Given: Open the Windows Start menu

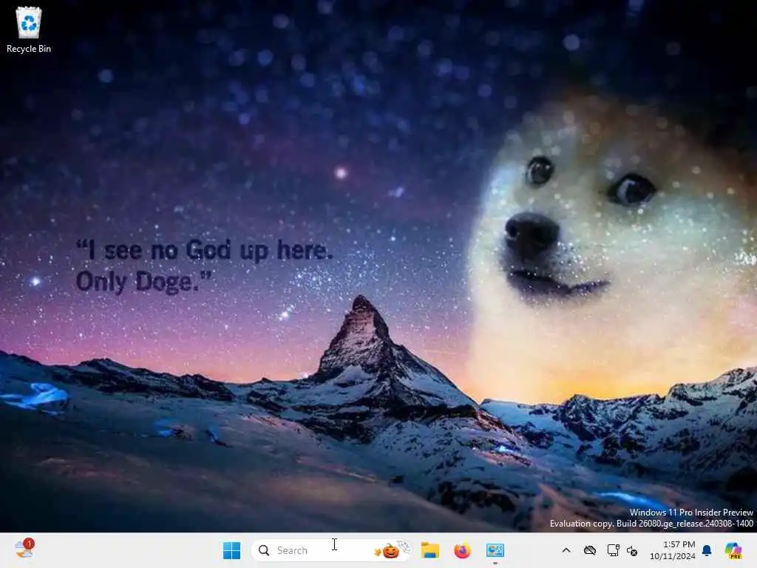Looking at the screenshot, I should pyautogui.click(x=231, y=550).
